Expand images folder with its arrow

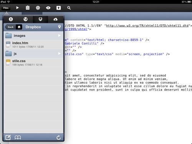60,36
